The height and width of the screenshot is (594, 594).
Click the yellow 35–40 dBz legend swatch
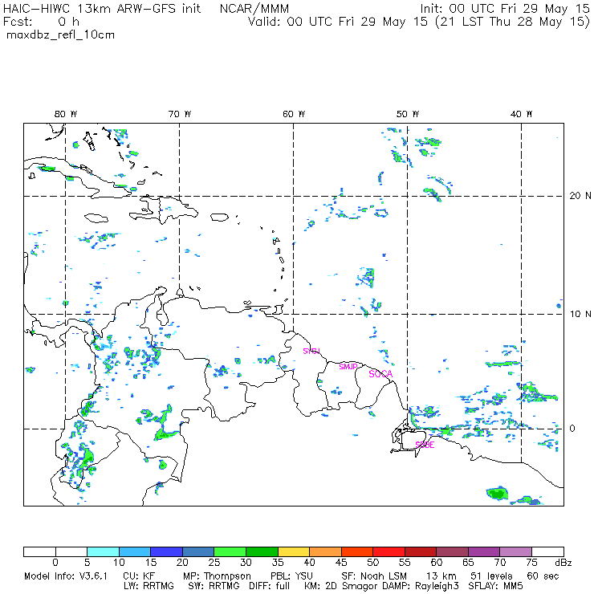(294, 551)
